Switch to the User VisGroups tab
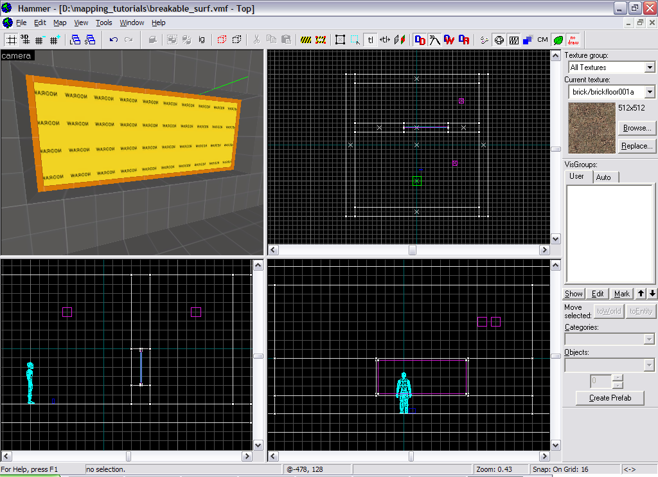The width and height of the screenshot is (658, 477). (x=576, y=176)
